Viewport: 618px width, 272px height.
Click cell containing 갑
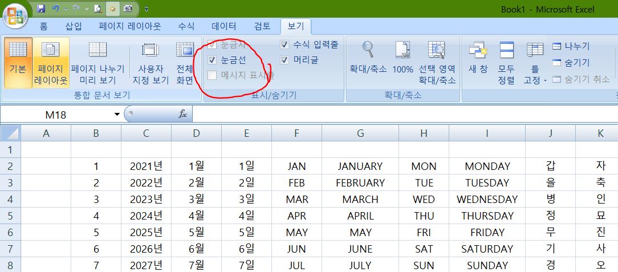(x=550, y=167)
